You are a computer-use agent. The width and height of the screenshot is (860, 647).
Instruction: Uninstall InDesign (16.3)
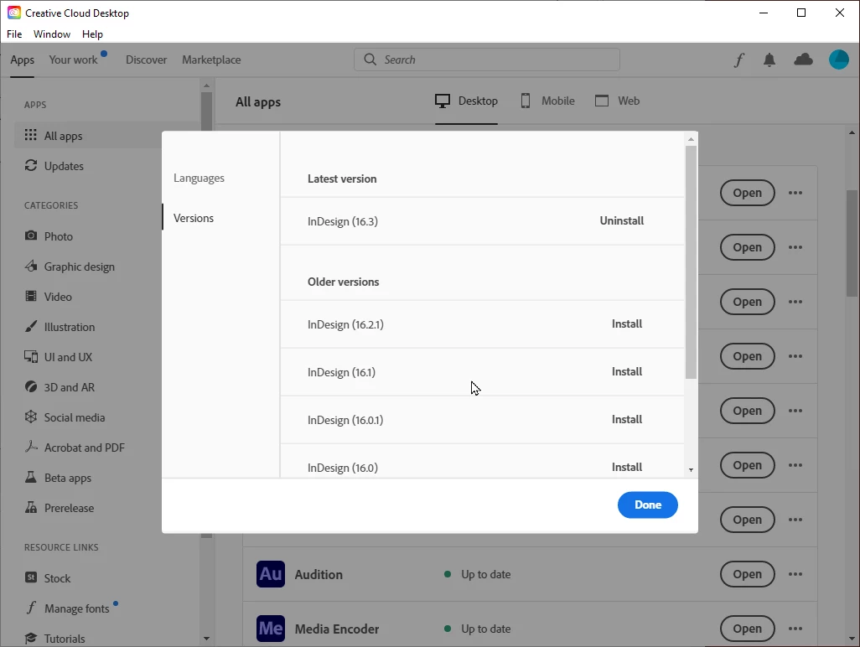tap(621, 220)
